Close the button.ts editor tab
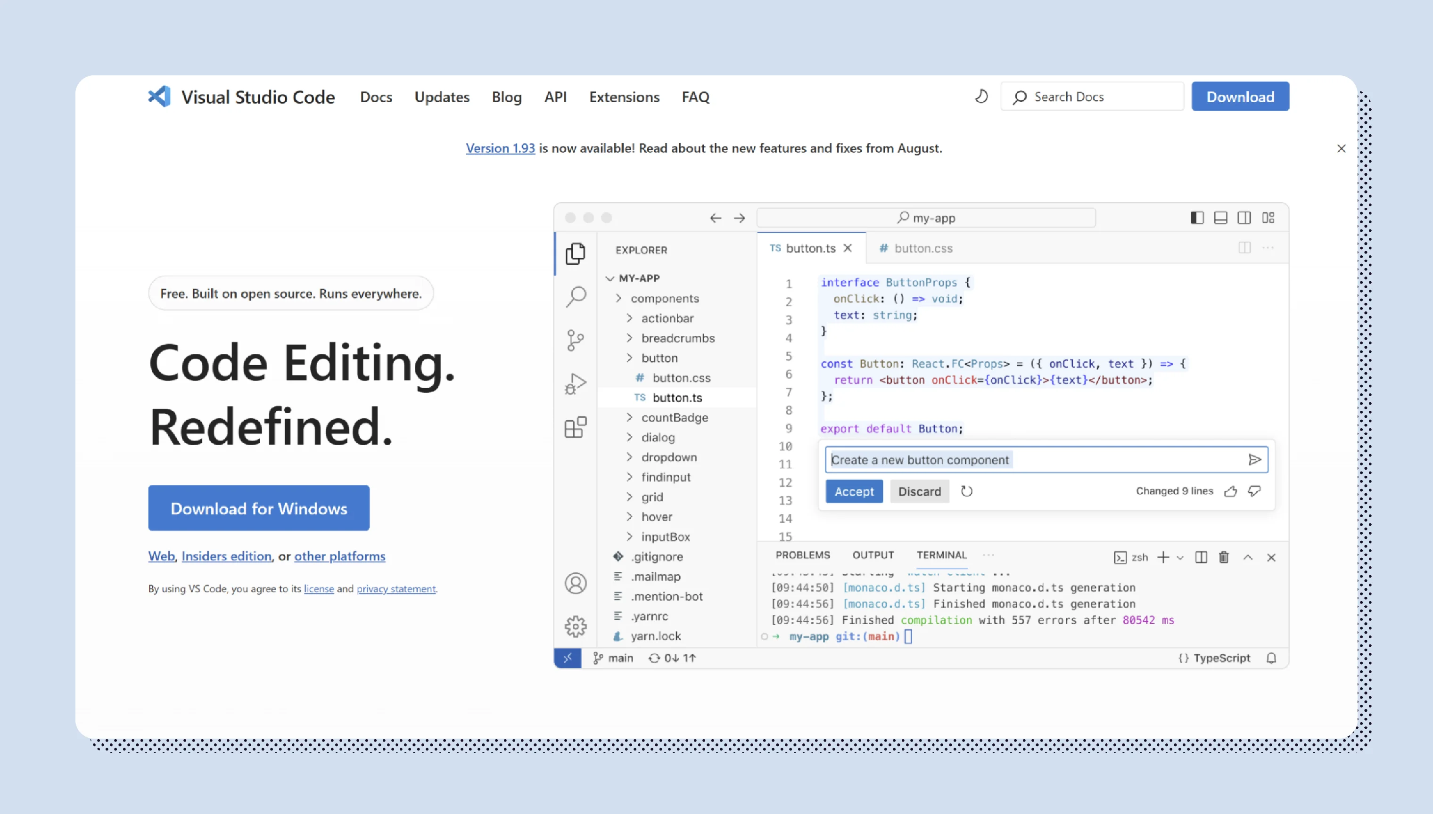 coord(848,248)
